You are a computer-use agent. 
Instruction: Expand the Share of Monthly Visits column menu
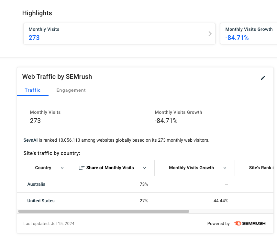pos(145,168)
